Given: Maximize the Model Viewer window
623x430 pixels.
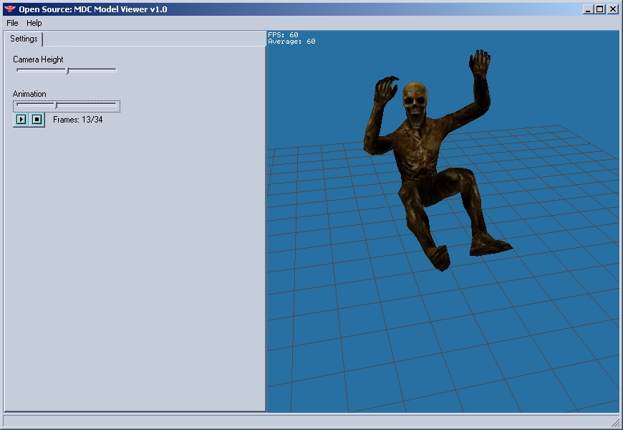Looking at the screenshot, I should [599, 9].
